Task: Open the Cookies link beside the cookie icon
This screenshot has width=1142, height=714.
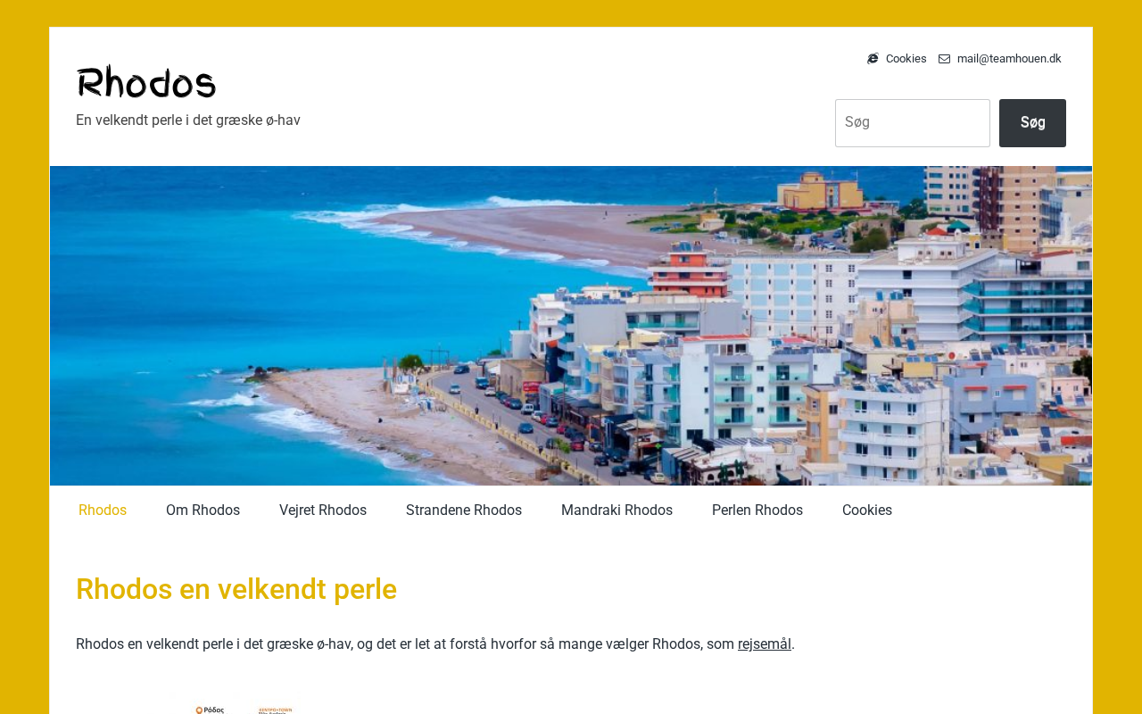Action: 906,59
